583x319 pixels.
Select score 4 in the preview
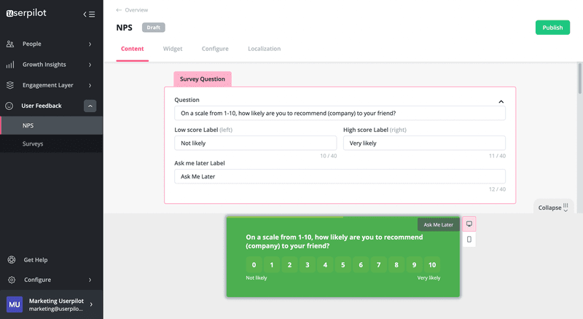325,264
